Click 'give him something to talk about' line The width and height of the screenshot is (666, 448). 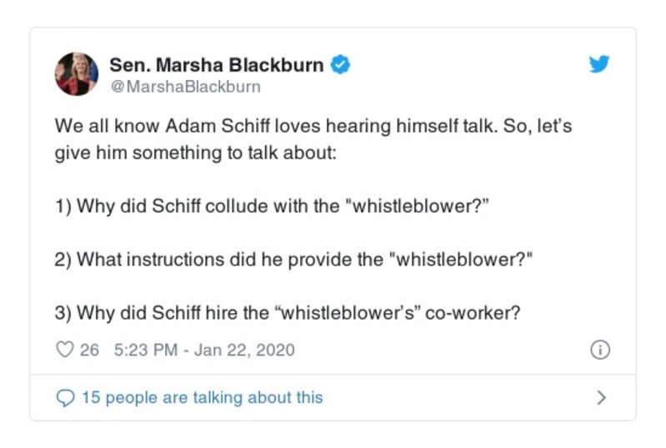(x=194, y=155)
